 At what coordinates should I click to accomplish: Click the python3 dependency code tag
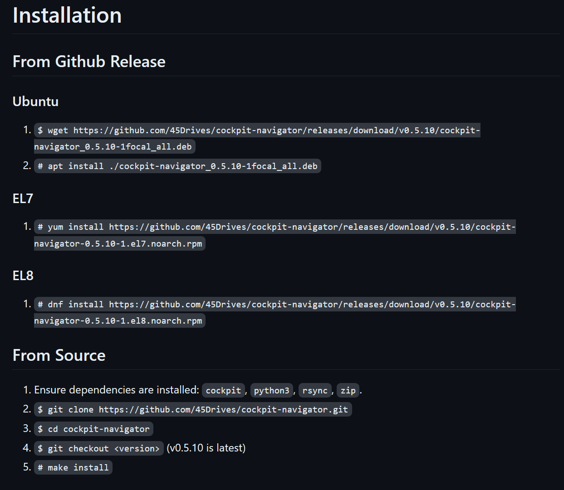pos(271,390)
